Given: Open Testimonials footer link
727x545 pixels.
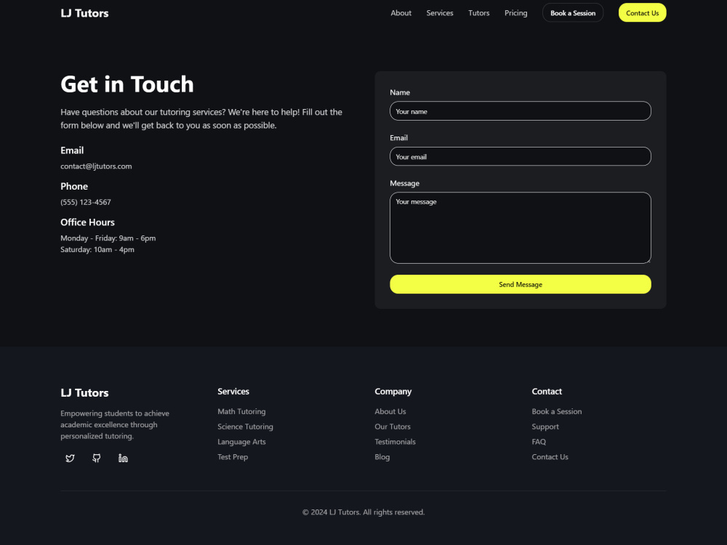Looking at the screenshot, I should click(395, 442).
